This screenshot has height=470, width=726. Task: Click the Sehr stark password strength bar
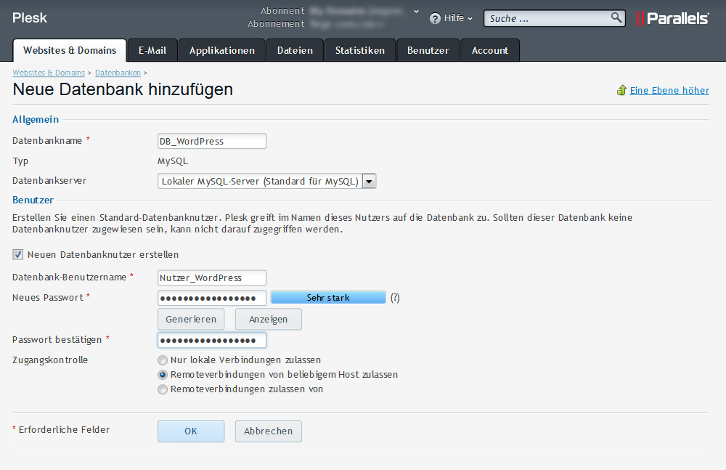[328, 296]
